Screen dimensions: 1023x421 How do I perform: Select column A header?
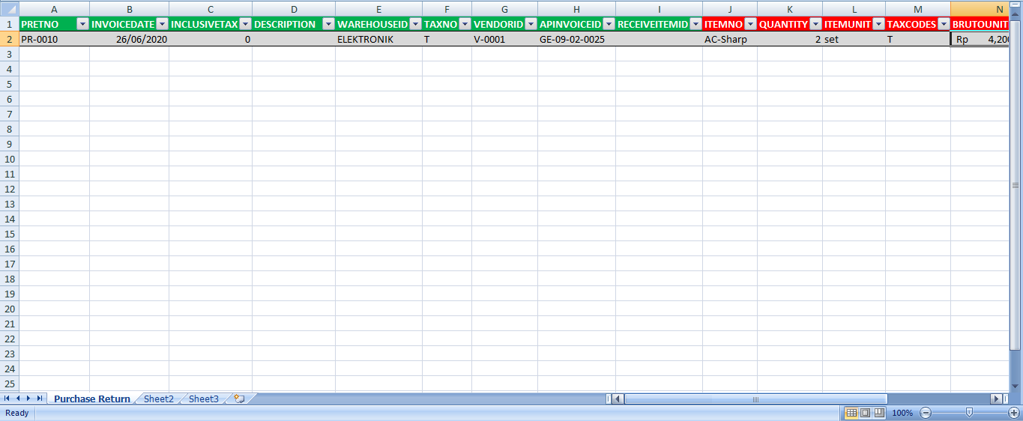click(54, 9)
